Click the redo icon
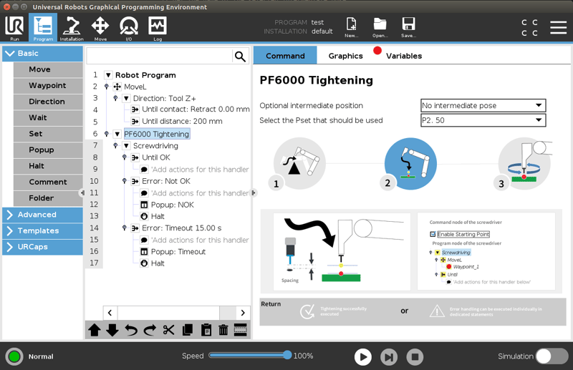Image resolution: width=573 pixels, height=370 pixels. pos(150,330)
